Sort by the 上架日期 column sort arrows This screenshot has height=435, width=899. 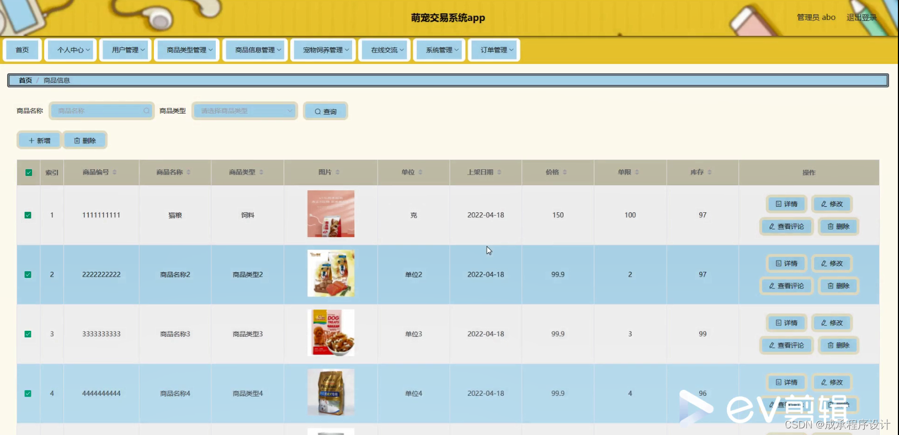coord(499,172)
